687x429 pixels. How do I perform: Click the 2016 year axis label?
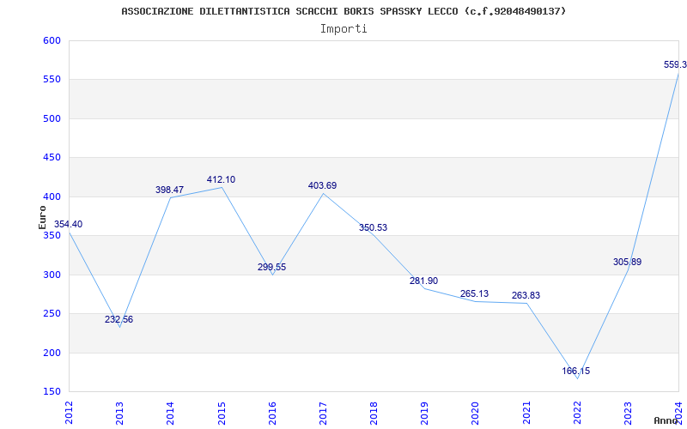tap(272, 413)
